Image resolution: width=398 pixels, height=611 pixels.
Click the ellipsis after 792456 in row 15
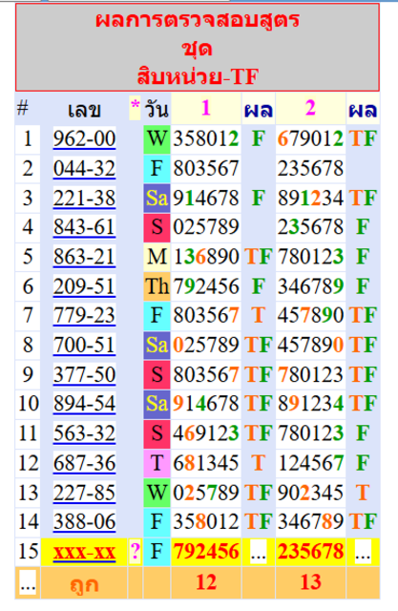coord(259,552)
